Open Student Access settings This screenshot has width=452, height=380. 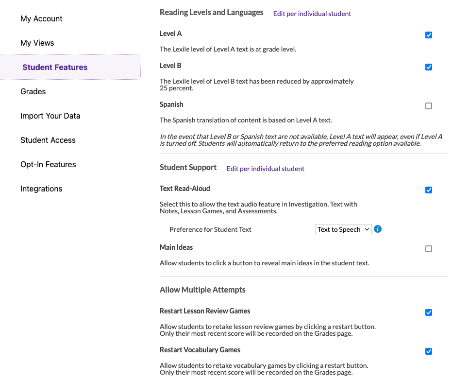48,140
